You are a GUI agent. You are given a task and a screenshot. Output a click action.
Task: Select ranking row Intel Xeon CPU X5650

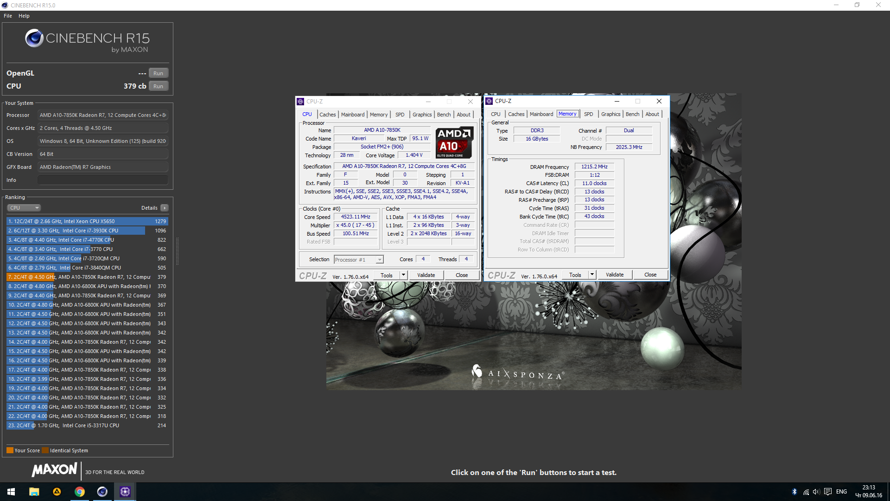87,221
